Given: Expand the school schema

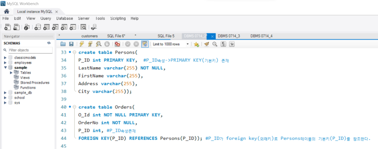Looking at the screenshot, I should 5,97.
